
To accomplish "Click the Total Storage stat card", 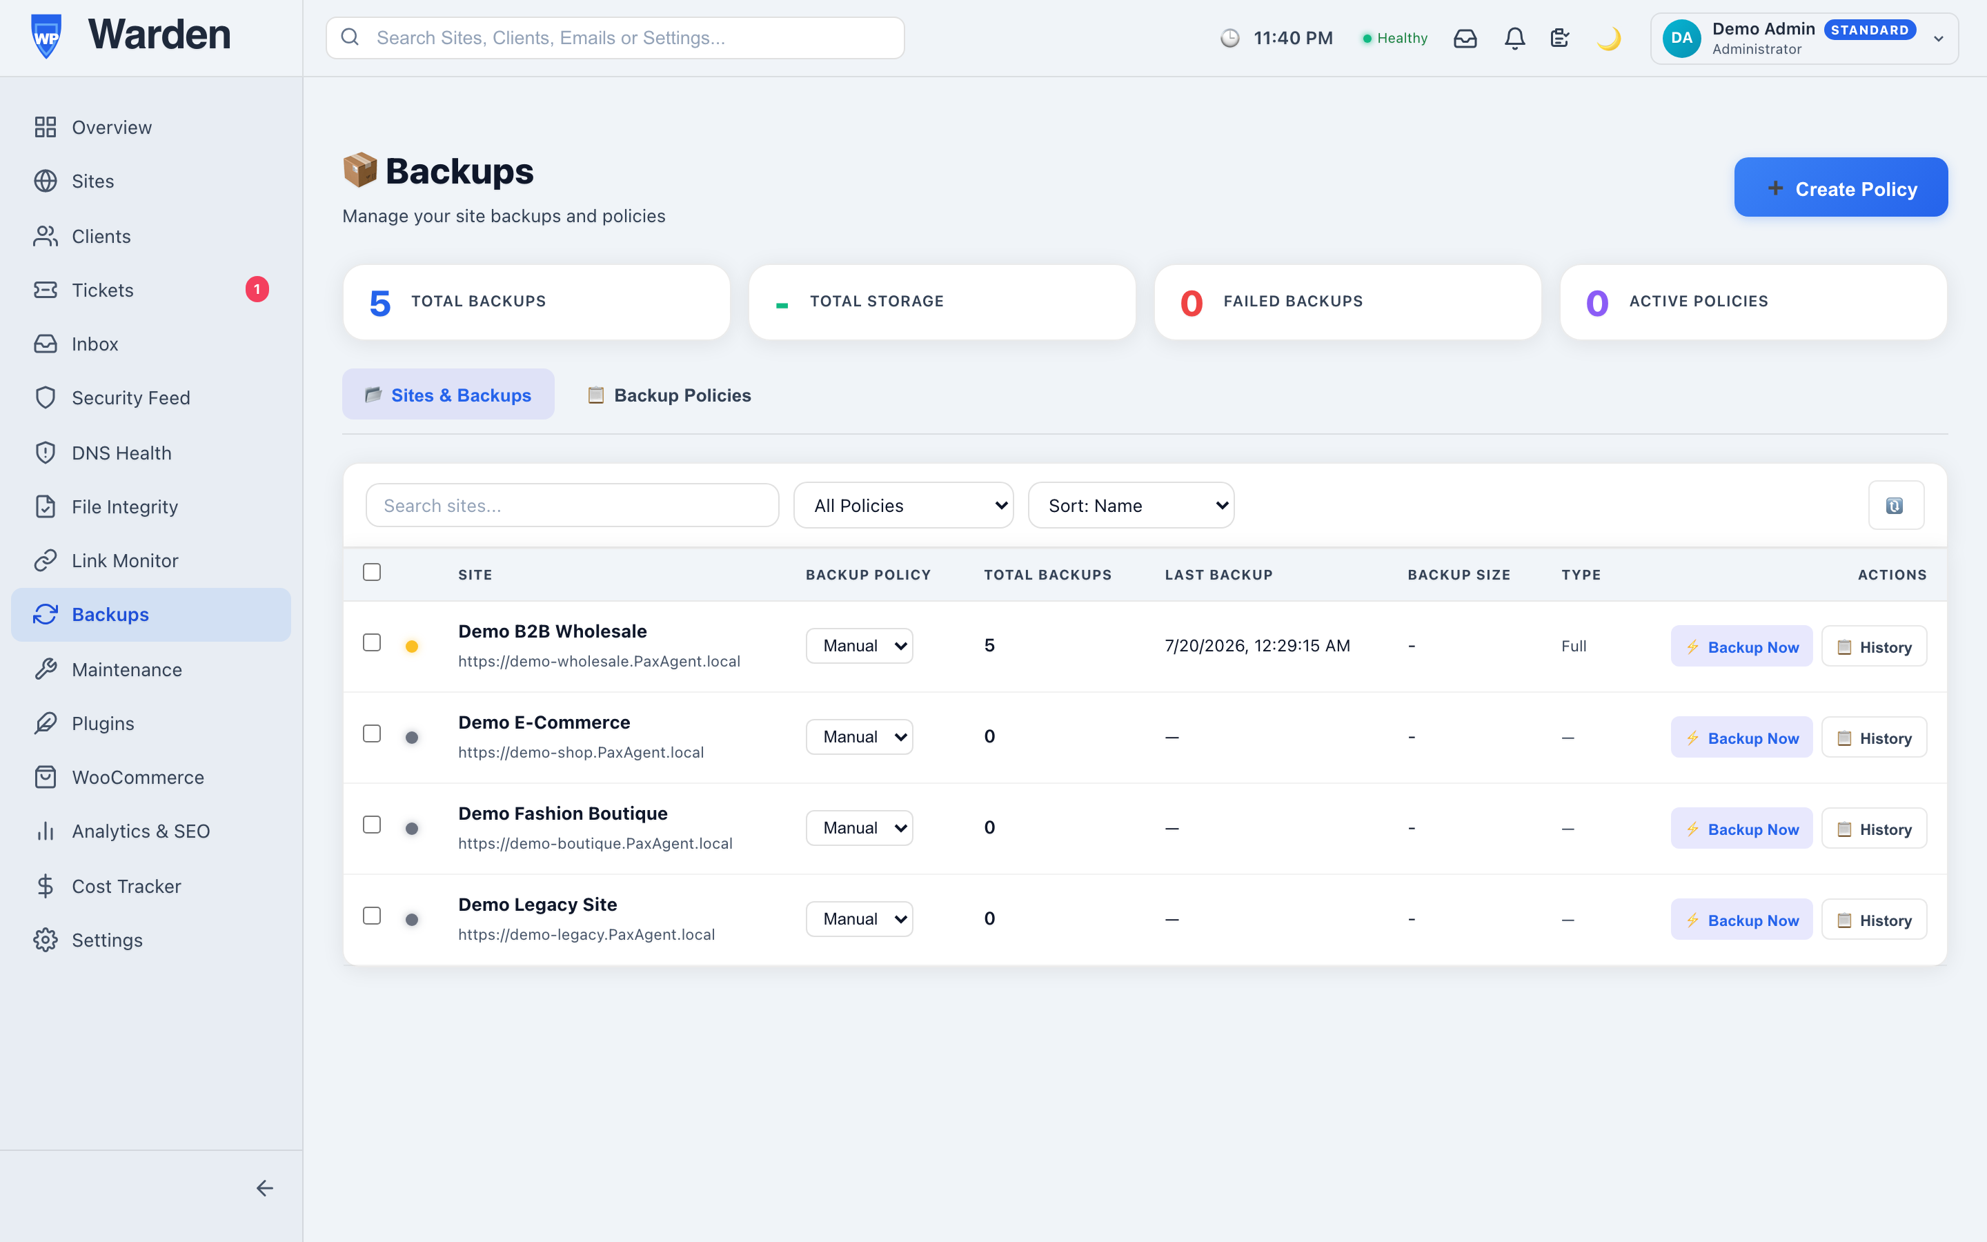I will (942, 302).
